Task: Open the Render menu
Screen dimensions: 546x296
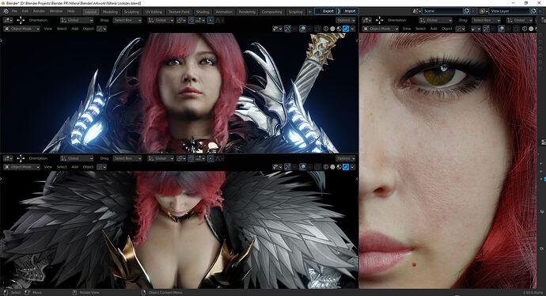Action: (39, 11)
